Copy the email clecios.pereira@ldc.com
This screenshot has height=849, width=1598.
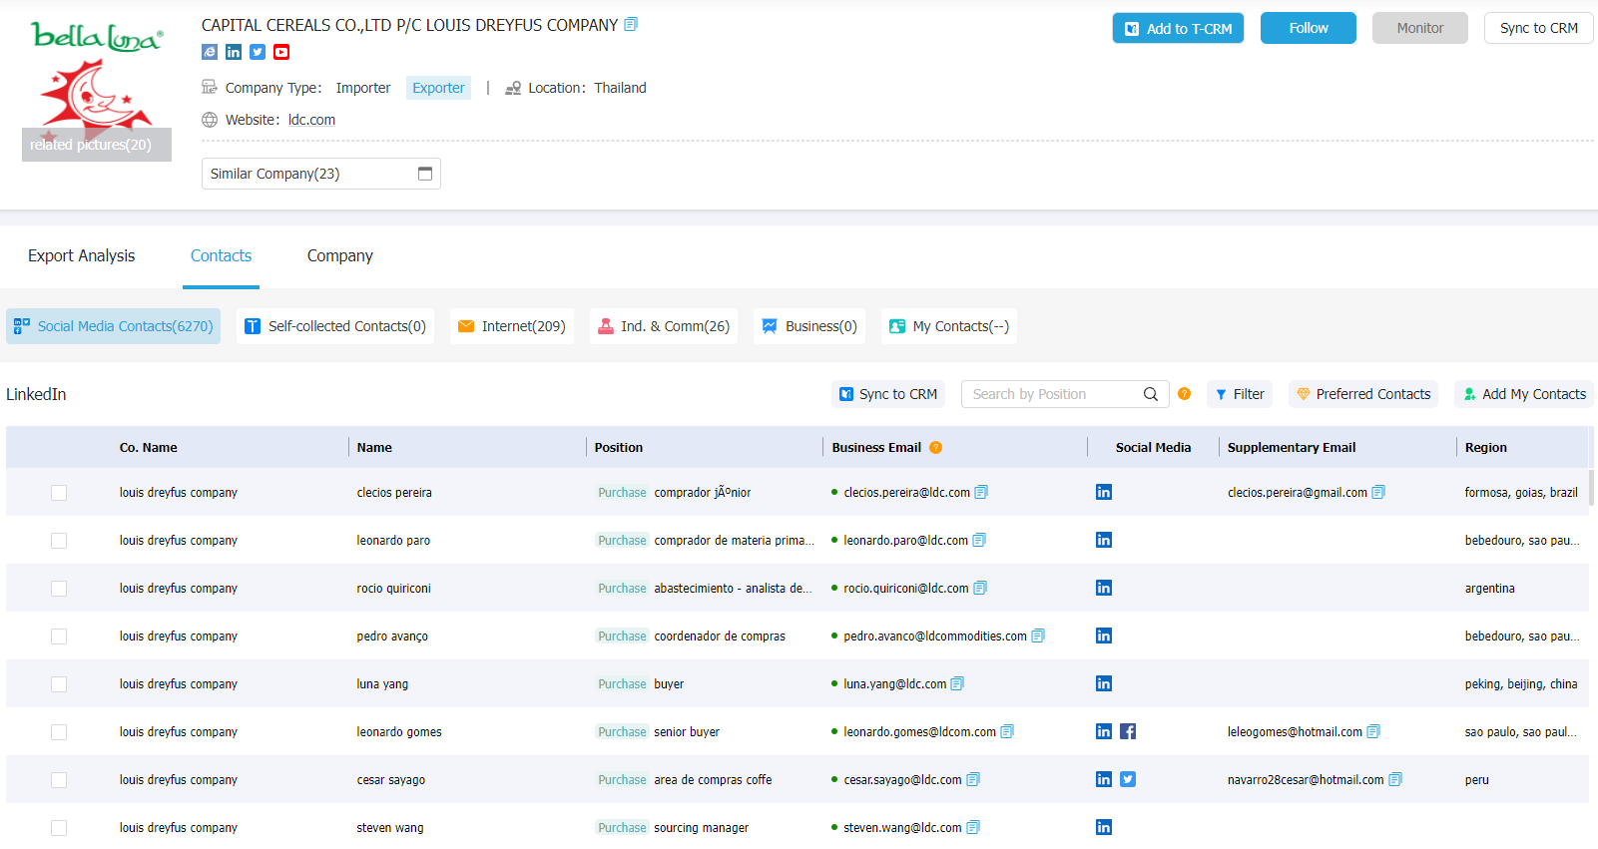tap(981, 492)
